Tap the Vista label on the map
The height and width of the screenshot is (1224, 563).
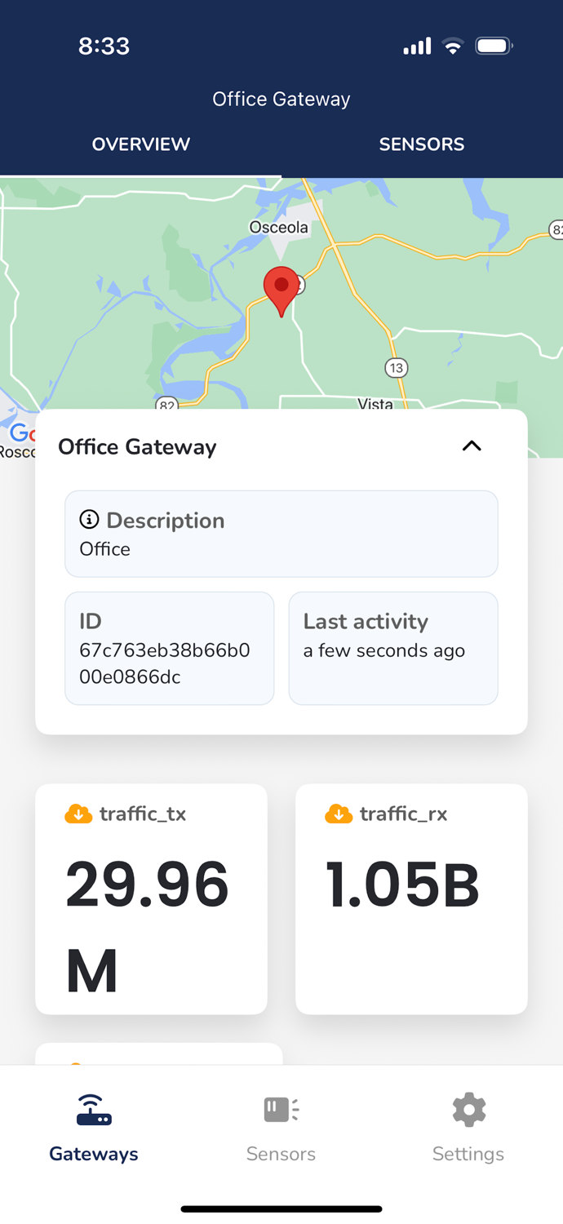375,403
